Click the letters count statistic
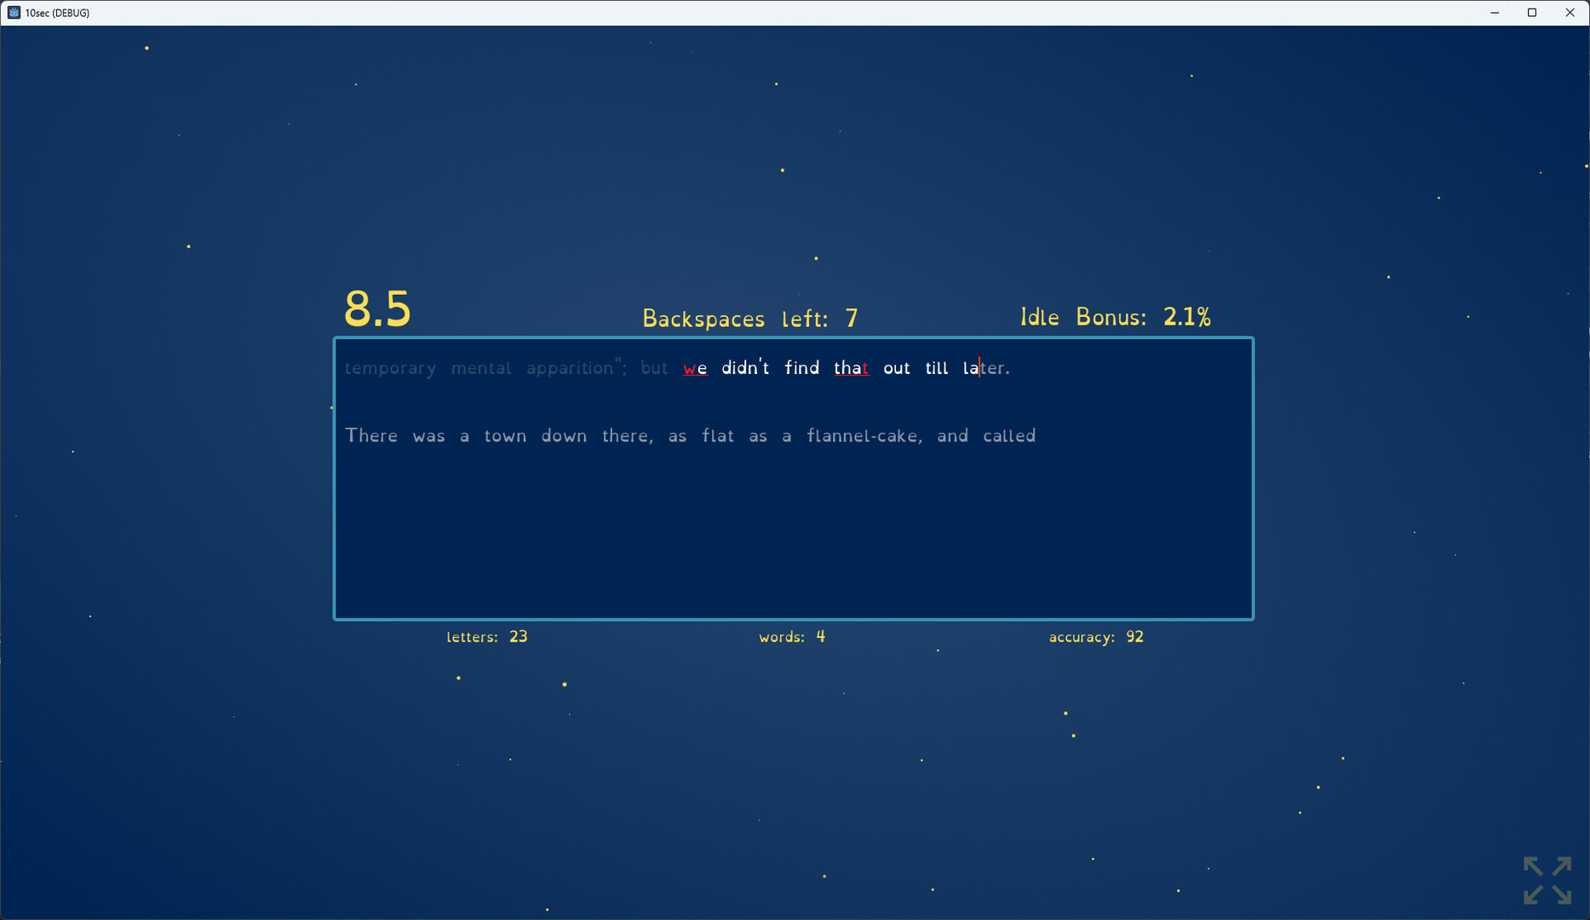This screenshot has width=1590, height=920. pos(486,637)
